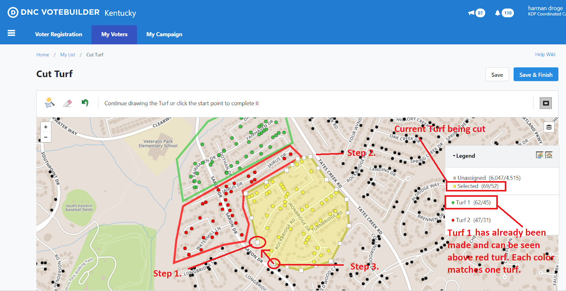This screenshot has width=566, height=291.
Task: Select Turf 2 in the legend
Action: click(471, 220)
